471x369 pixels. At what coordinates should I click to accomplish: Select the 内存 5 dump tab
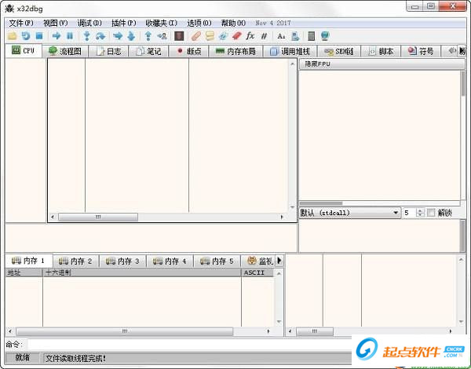(217, 261)
